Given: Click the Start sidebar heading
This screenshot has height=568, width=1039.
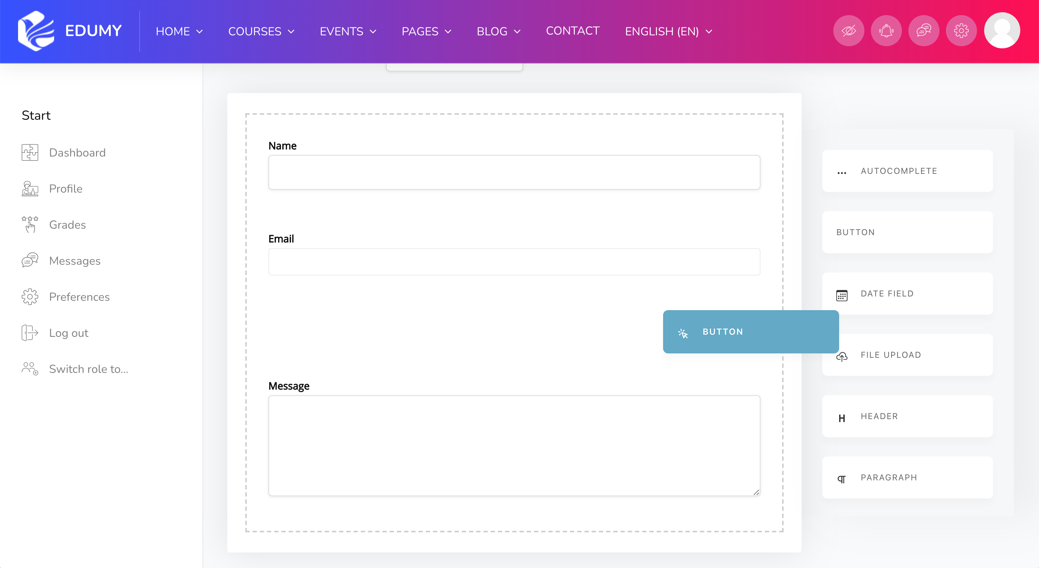Looking at the screenshot, I should tap(36, 115).
